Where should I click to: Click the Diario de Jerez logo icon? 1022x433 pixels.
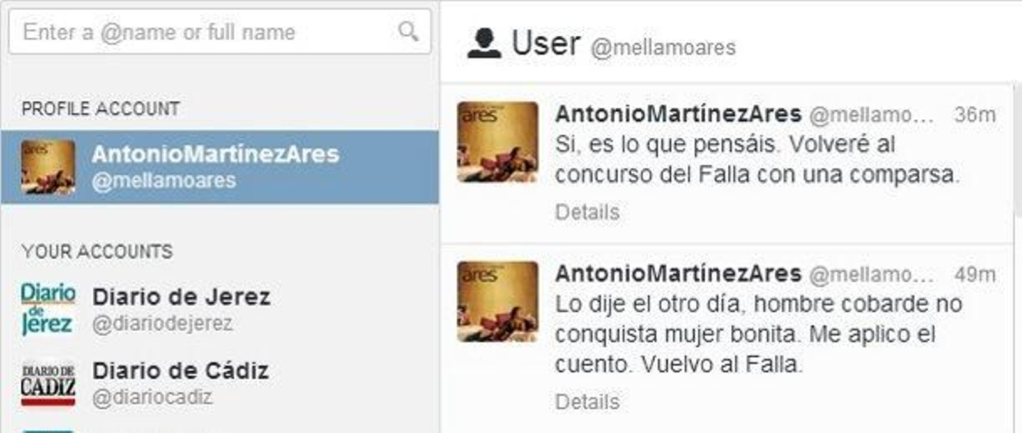click(x=48, y=309)
